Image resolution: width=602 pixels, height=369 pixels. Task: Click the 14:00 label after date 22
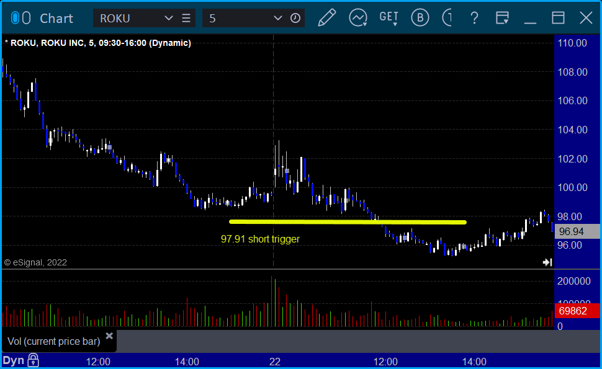coord(474,362)
